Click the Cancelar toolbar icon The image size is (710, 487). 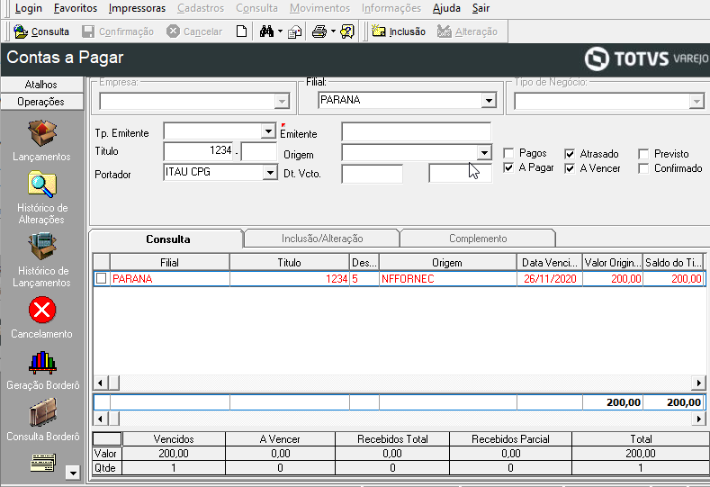173,32
